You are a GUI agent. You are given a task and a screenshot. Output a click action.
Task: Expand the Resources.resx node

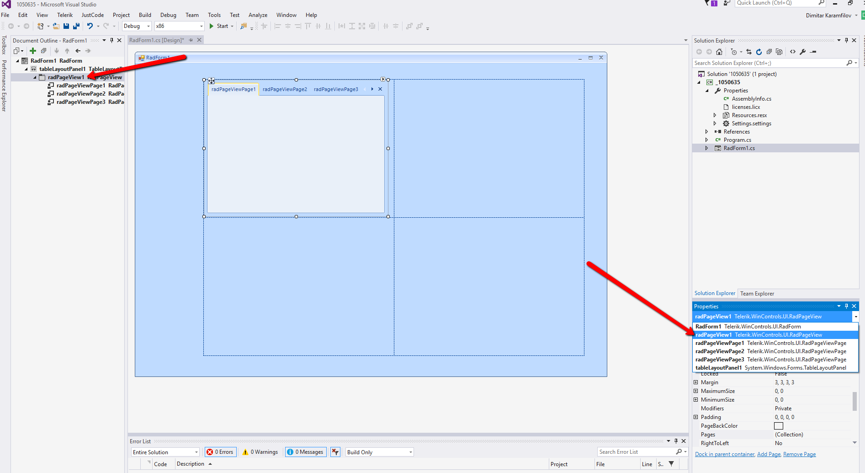click(x=715, y=115)
